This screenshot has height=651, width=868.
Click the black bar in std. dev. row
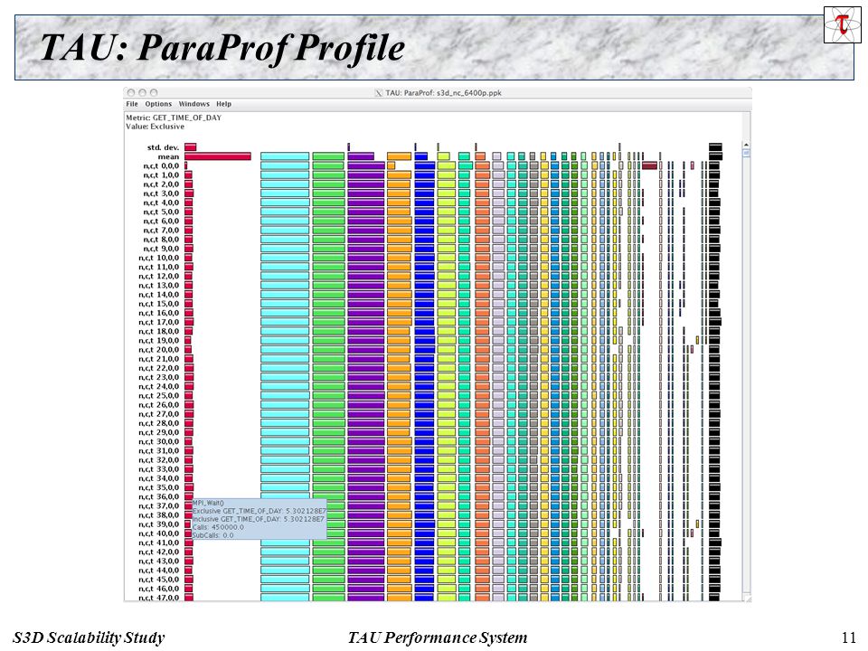[715, 147]
